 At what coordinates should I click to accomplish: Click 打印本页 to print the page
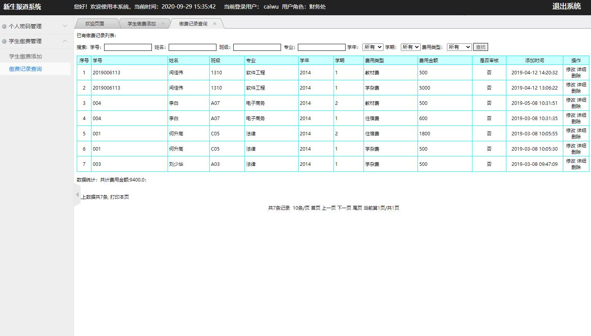pyautogui.click(x=119, y=197)
